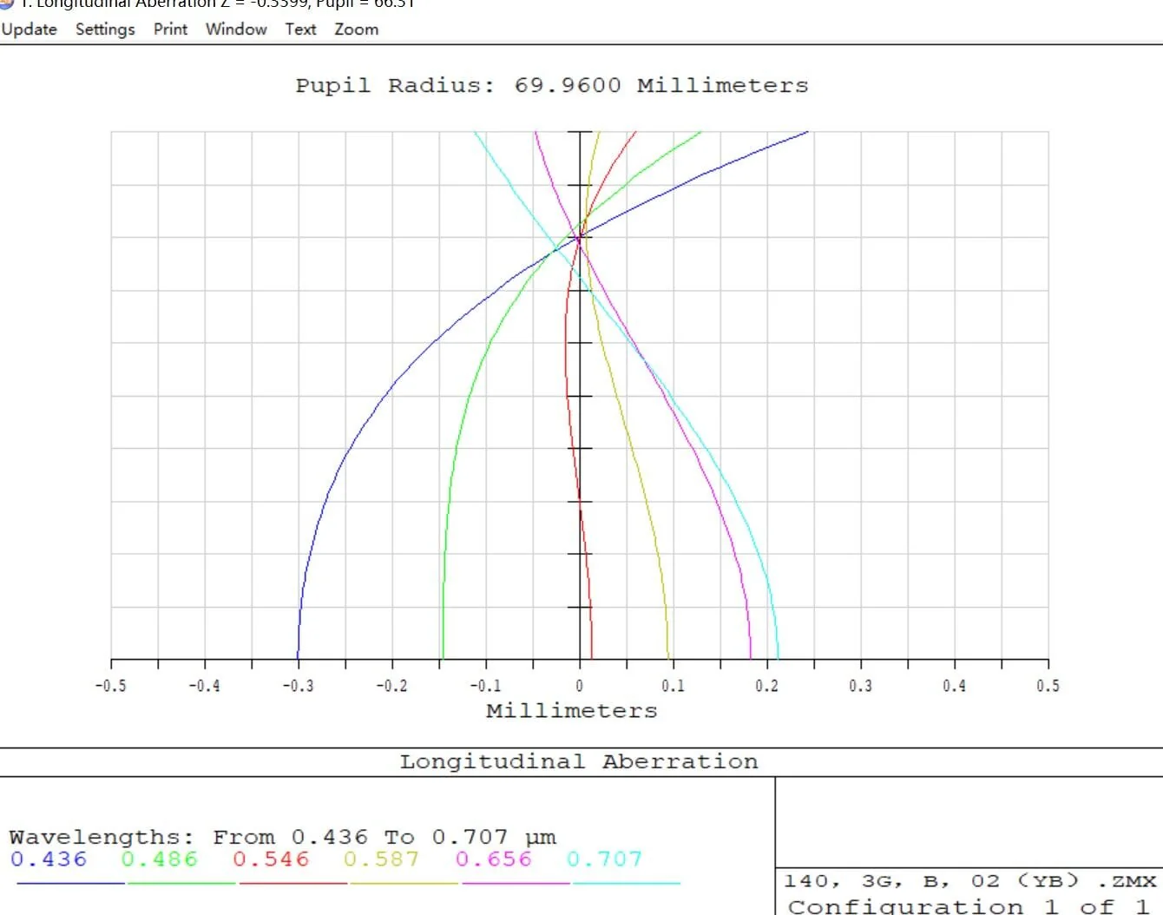Click the Configuration 1 of 1 text
Image resolution: width=1163 pixels, height=915 pixels.
972,906
